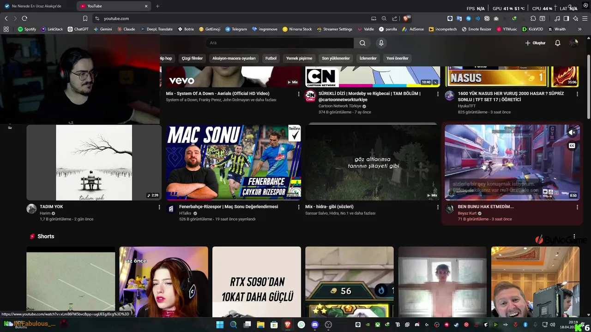Screen dimensions: 591x332
Task: Start voice search with the microphone icon
Action: coord(381,43)
